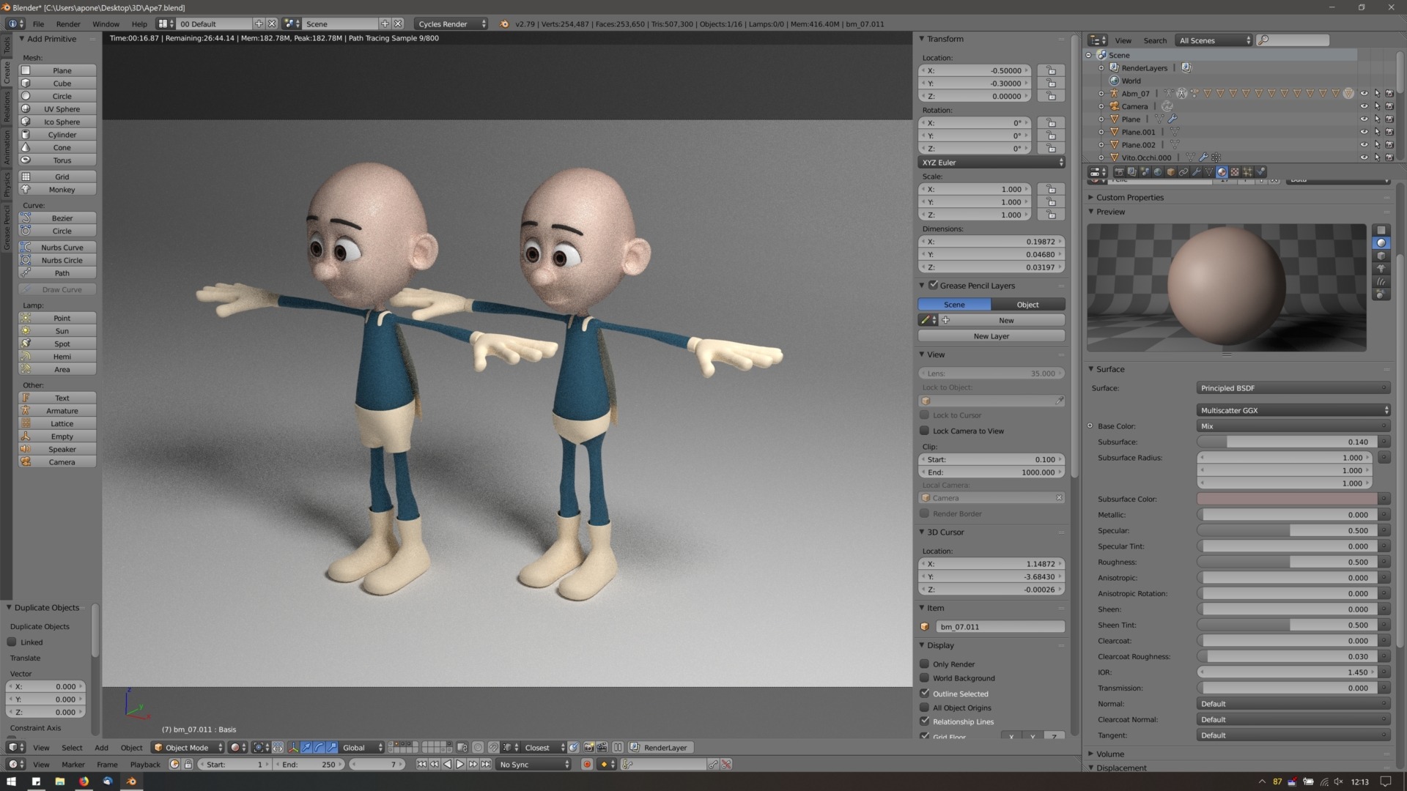1407x791 pixels.
Task: Switch to the Object grease pencil tab
Action: (1027, 304)
